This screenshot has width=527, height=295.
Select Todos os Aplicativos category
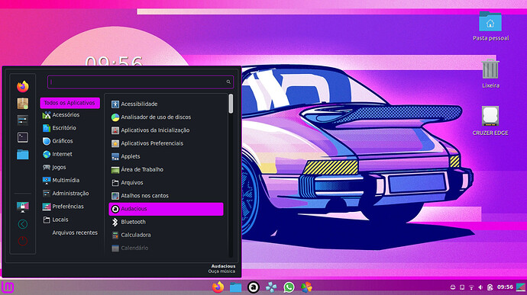(70, 103)
